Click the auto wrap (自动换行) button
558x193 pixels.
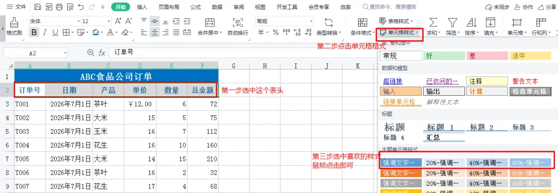pyautogui.click(x=238, y=27)
